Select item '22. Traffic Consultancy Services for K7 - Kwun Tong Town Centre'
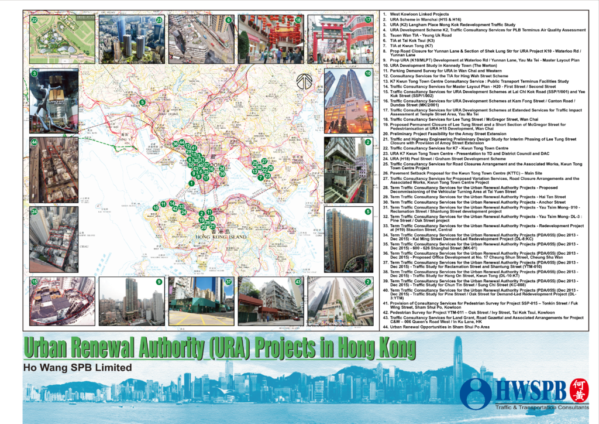 [x=446, y=148]
